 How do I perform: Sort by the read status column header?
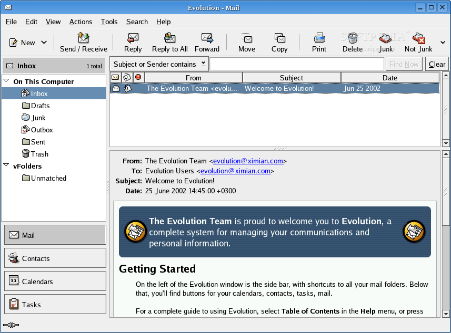pos(115,78)
